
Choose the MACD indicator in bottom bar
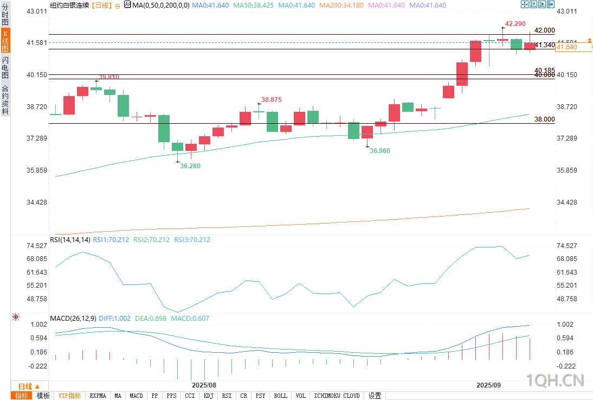click(136, 396)
